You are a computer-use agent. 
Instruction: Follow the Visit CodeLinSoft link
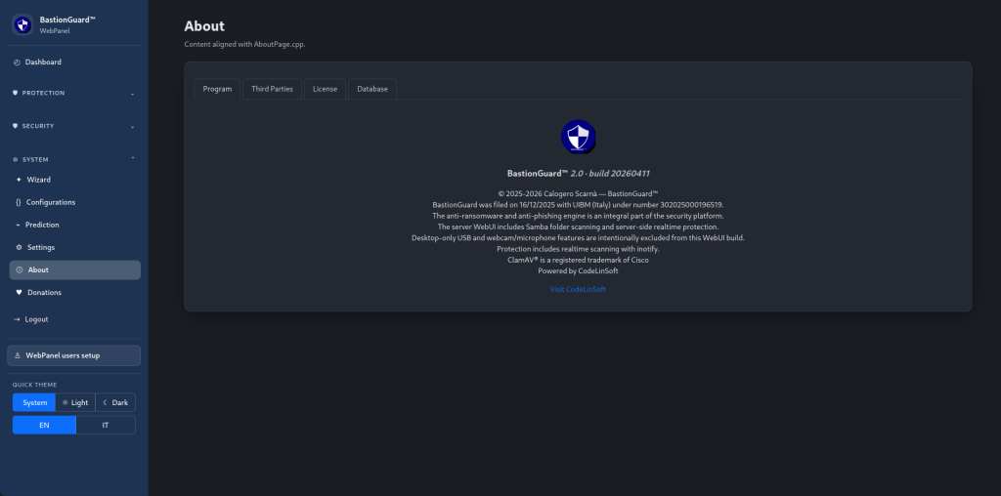578,289
